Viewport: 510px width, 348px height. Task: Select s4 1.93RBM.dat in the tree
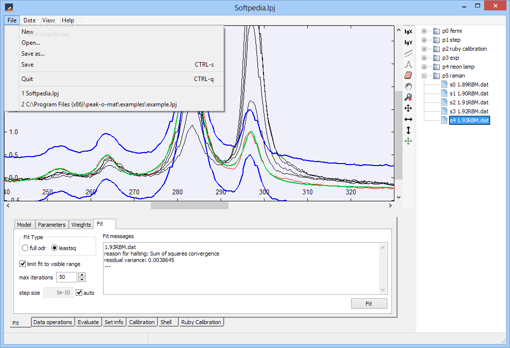[x=469, y=120]
